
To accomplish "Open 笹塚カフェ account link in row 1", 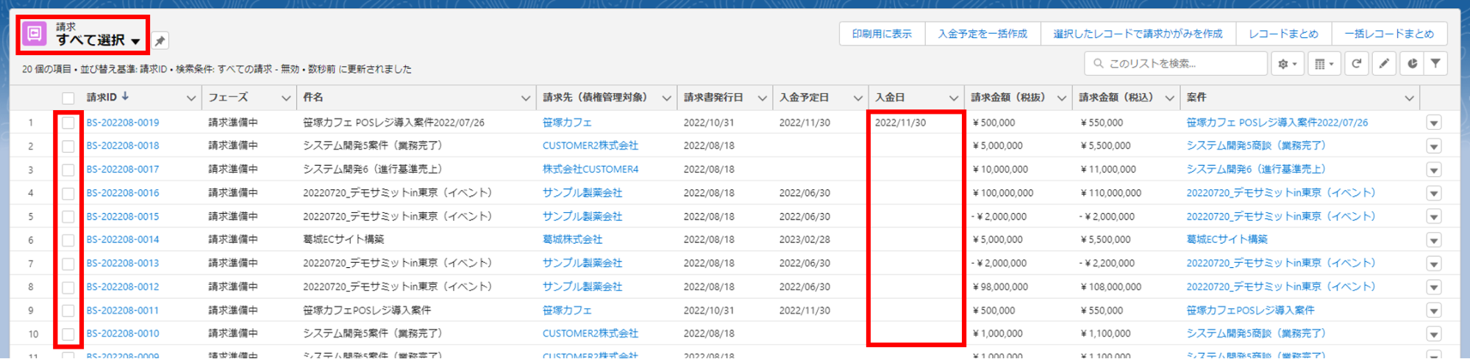I will tap(567, 123).
